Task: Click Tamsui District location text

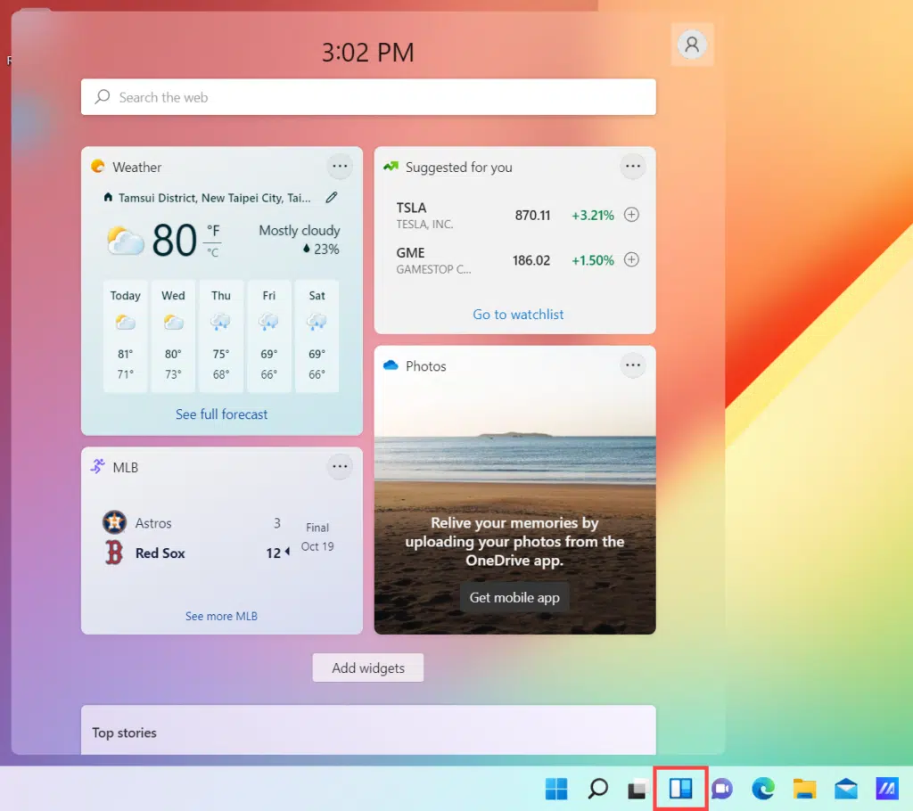Action: [214, 198]
